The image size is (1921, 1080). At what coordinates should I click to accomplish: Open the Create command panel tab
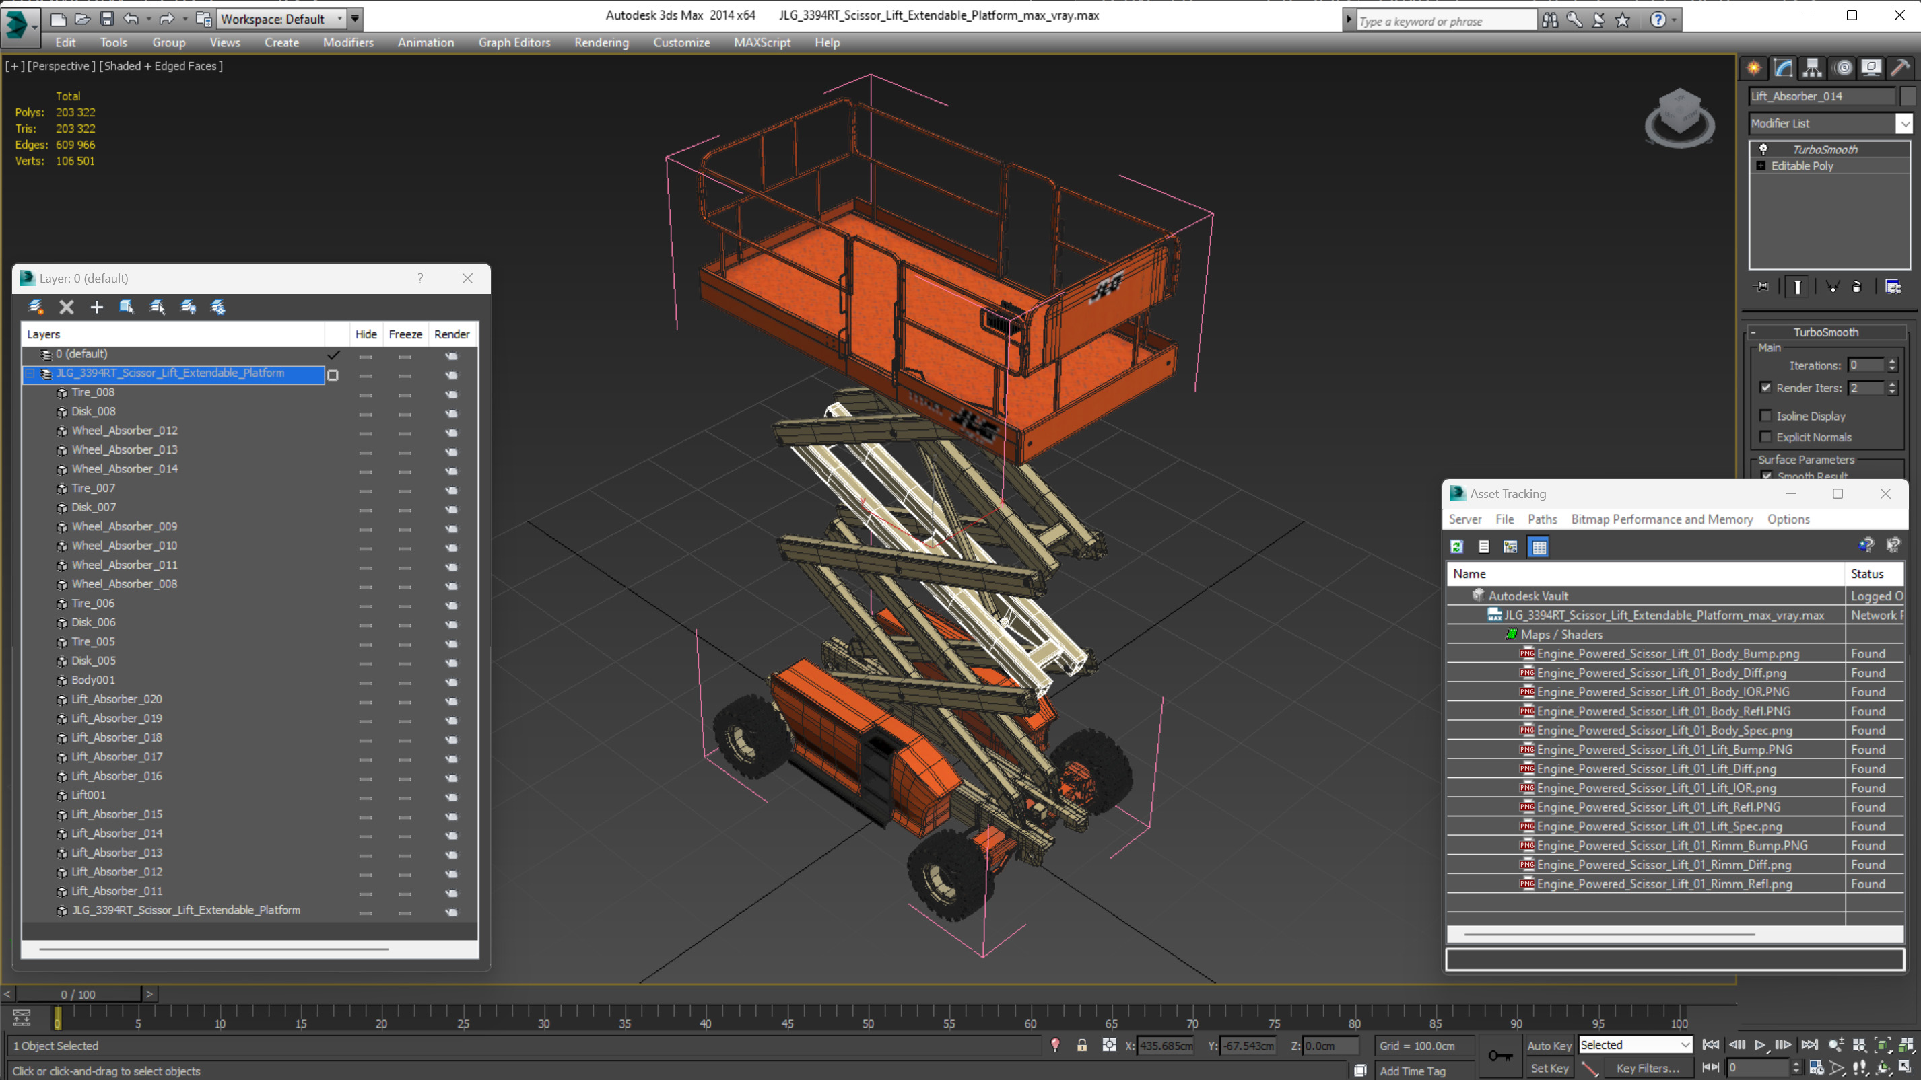click(1754, 69)
